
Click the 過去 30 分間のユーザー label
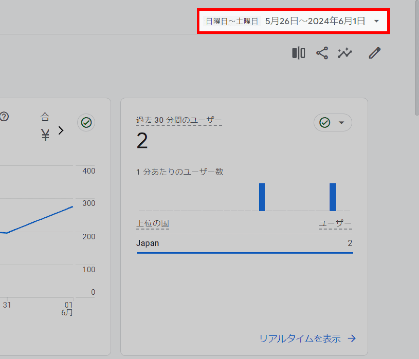click(x=179, y=120)
